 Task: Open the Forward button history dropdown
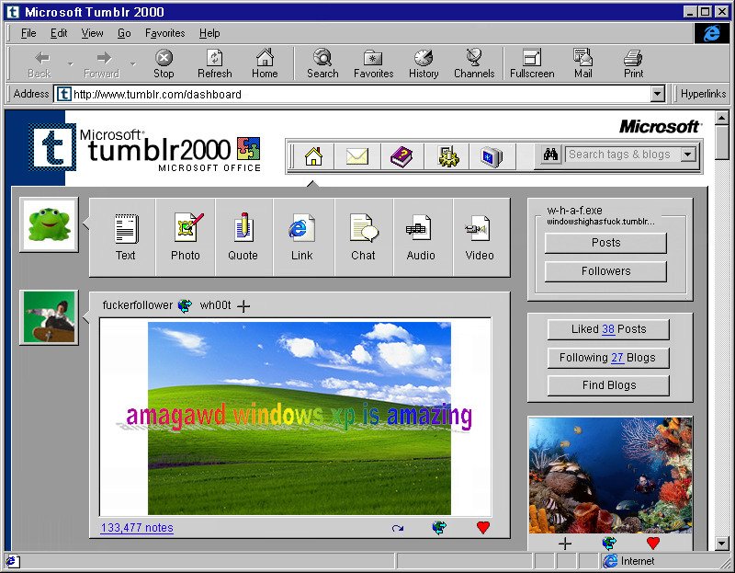click(132, 63)
